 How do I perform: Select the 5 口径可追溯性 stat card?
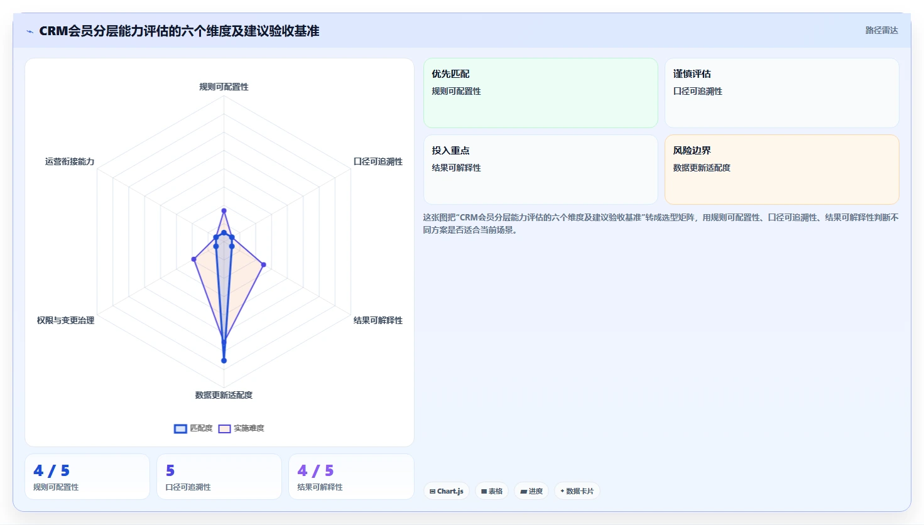click(219, 477)
